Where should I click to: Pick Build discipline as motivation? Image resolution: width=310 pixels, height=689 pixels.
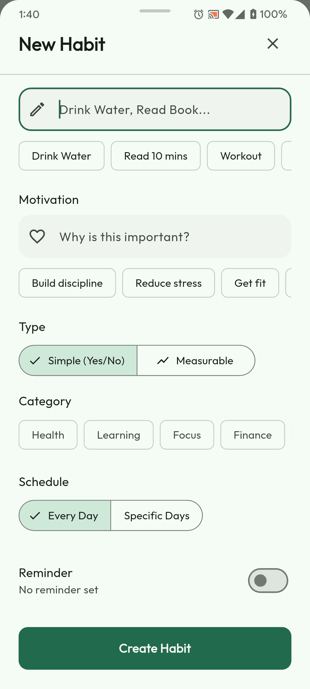[67, 283]
